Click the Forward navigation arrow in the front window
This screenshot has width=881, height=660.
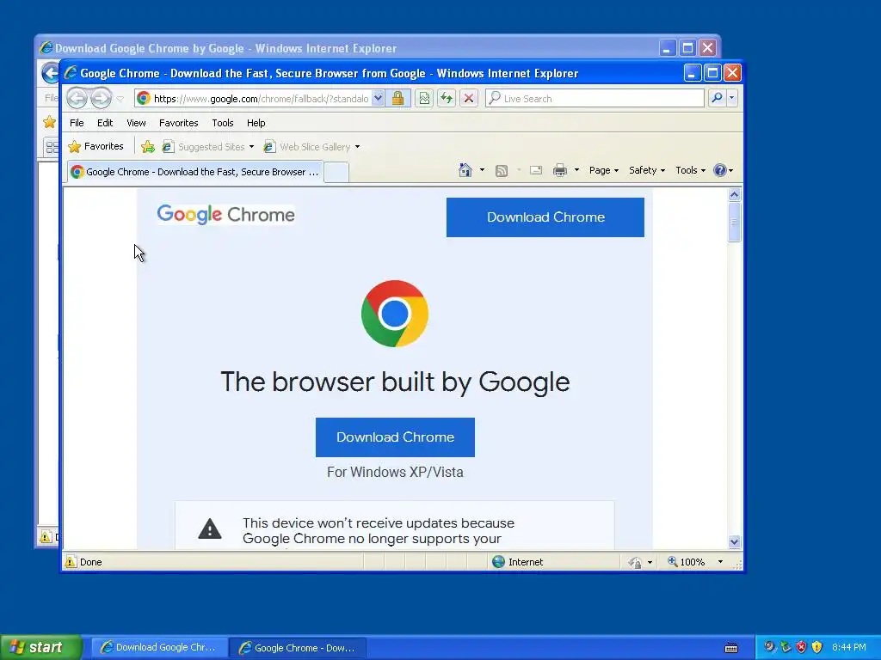click(x=102, y=98)
